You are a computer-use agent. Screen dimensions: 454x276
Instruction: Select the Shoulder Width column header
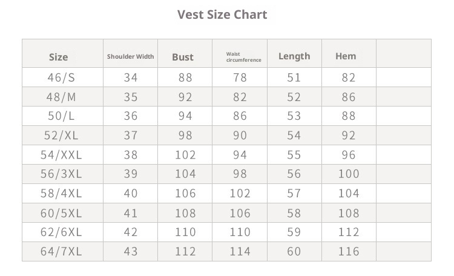[x=130, y=57]
